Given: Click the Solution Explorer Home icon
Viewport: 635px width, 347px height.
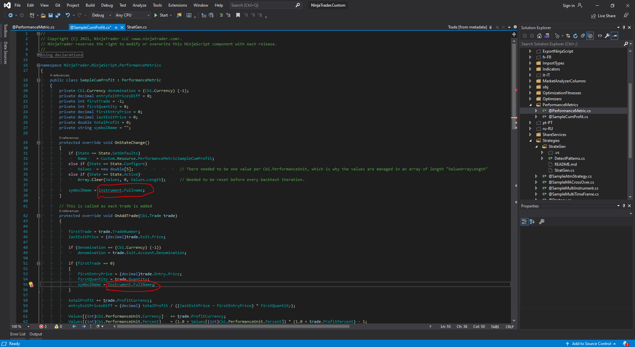Looking at the screenshot, I should point(539,36).
